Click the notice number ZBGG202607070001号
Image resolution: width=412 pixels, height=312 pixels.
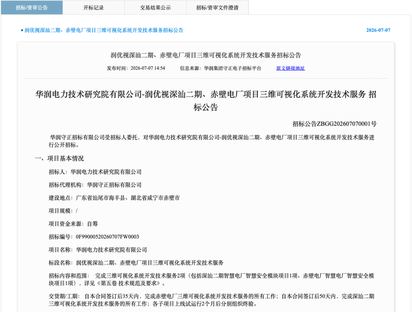(335, 124)
